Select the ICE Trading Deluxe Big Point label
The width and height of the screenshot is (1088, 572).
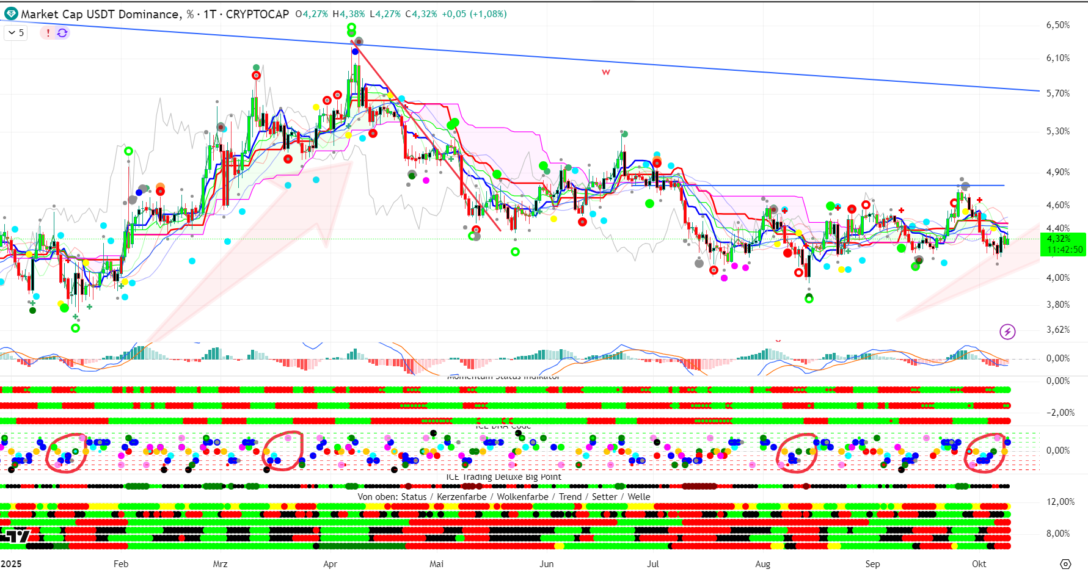(503, 477)
